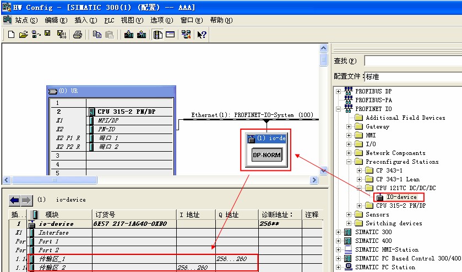The image size is (462, 272).
Task: Click the Open folder toolbar icon
Action: (24, 35)
